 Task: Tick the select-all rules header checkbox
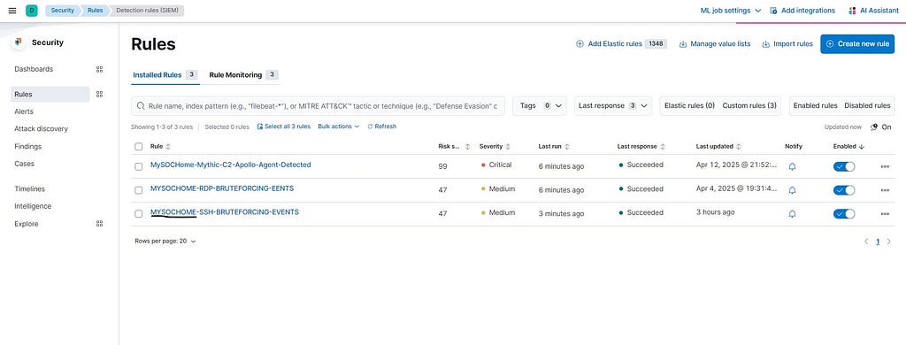139,147
